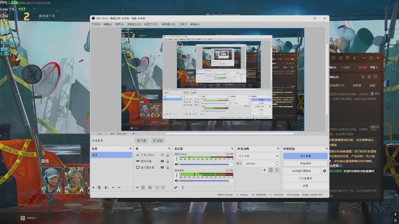Undock the Audio Mixer panel
Viewport: 399px width, 224px height.
pos(232,148)
